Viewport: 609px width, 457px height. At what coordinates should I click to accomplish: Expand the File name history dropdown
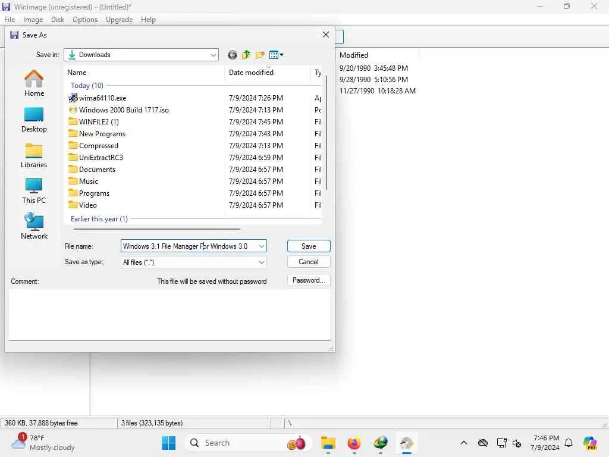262,246
